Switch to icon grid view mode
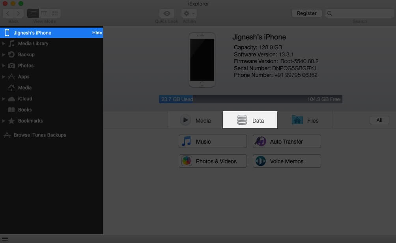396x243 pixels. [x=55, y=13]
